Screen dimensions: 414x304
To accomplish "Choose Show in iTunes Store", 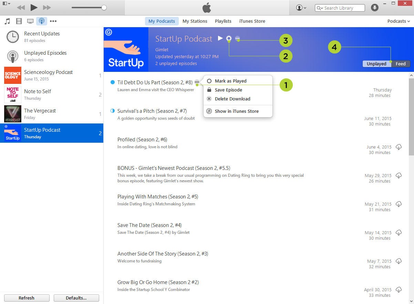I will click(238, 111).
